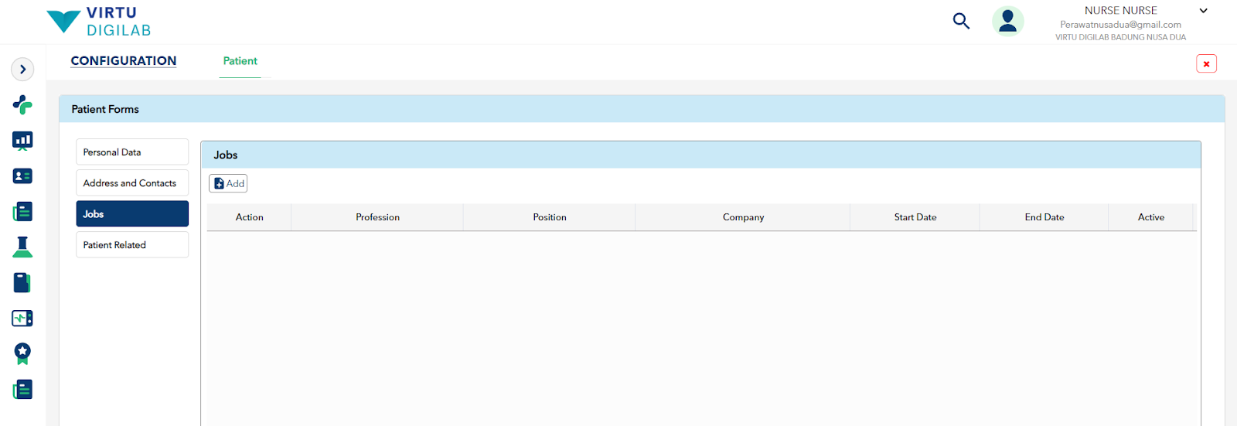Image resolution: width=1237 pixels, height=426 pixels.
Task: Open the patient ID card sidebar icon
Action: coord(22,176)
